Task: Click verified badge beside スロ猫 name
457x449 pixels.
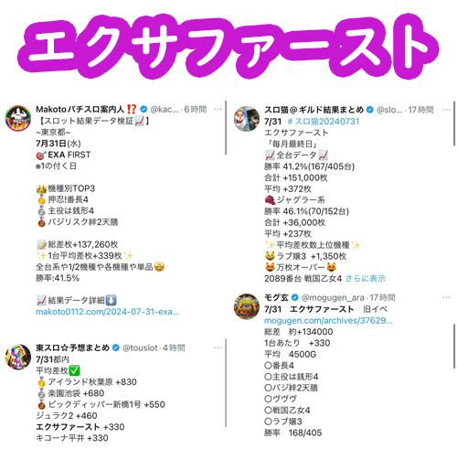Action: pyautogui.click(x=370, y=110)
